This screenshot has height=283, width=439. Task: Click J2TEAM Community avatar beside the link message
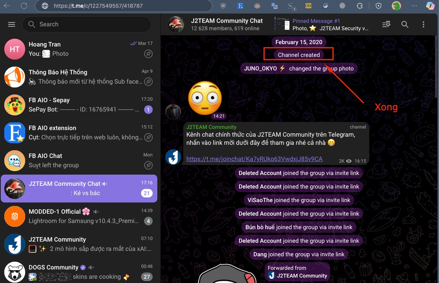click(x=173, y=157)
